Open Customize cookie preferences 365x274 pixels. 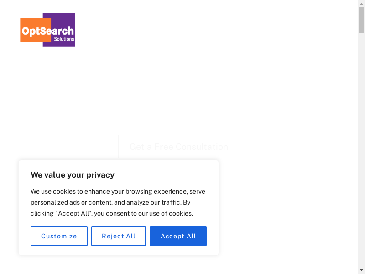pyautogui.click(x=59, y=236)
